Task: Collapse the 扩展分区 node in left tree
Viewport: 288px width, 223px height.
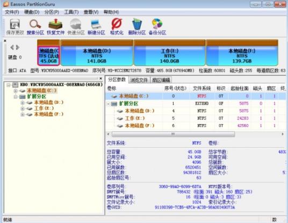Action: point(16,97)
